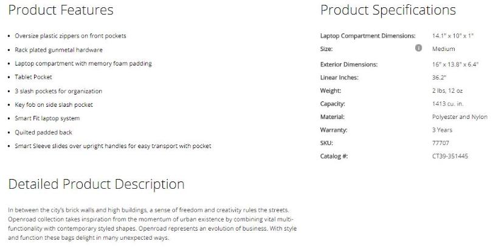The image size is (493, 247).
Task: Select the 'Oversize plastic zippers on front pockets' feature
Action: pyautogui.click(x=71, y=36)
